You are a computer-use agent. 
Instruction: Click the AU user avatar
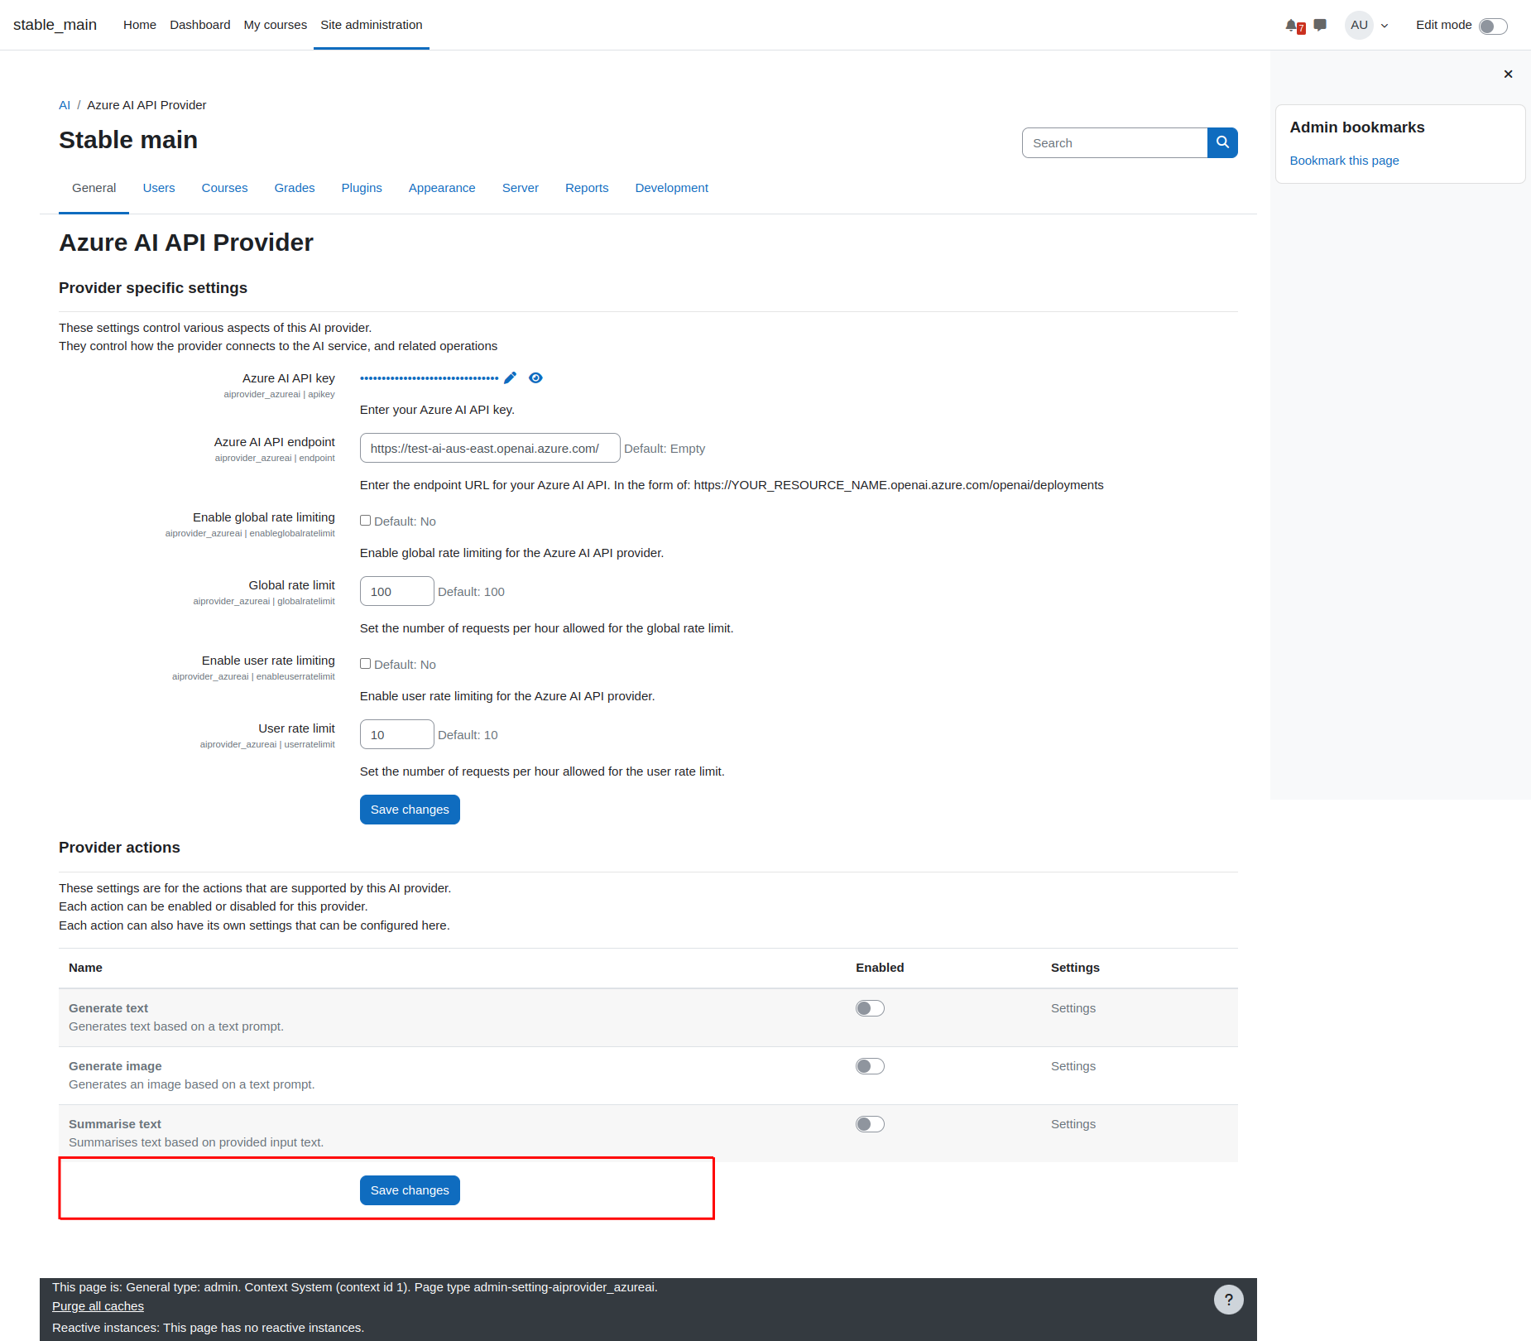(1359, 25)
